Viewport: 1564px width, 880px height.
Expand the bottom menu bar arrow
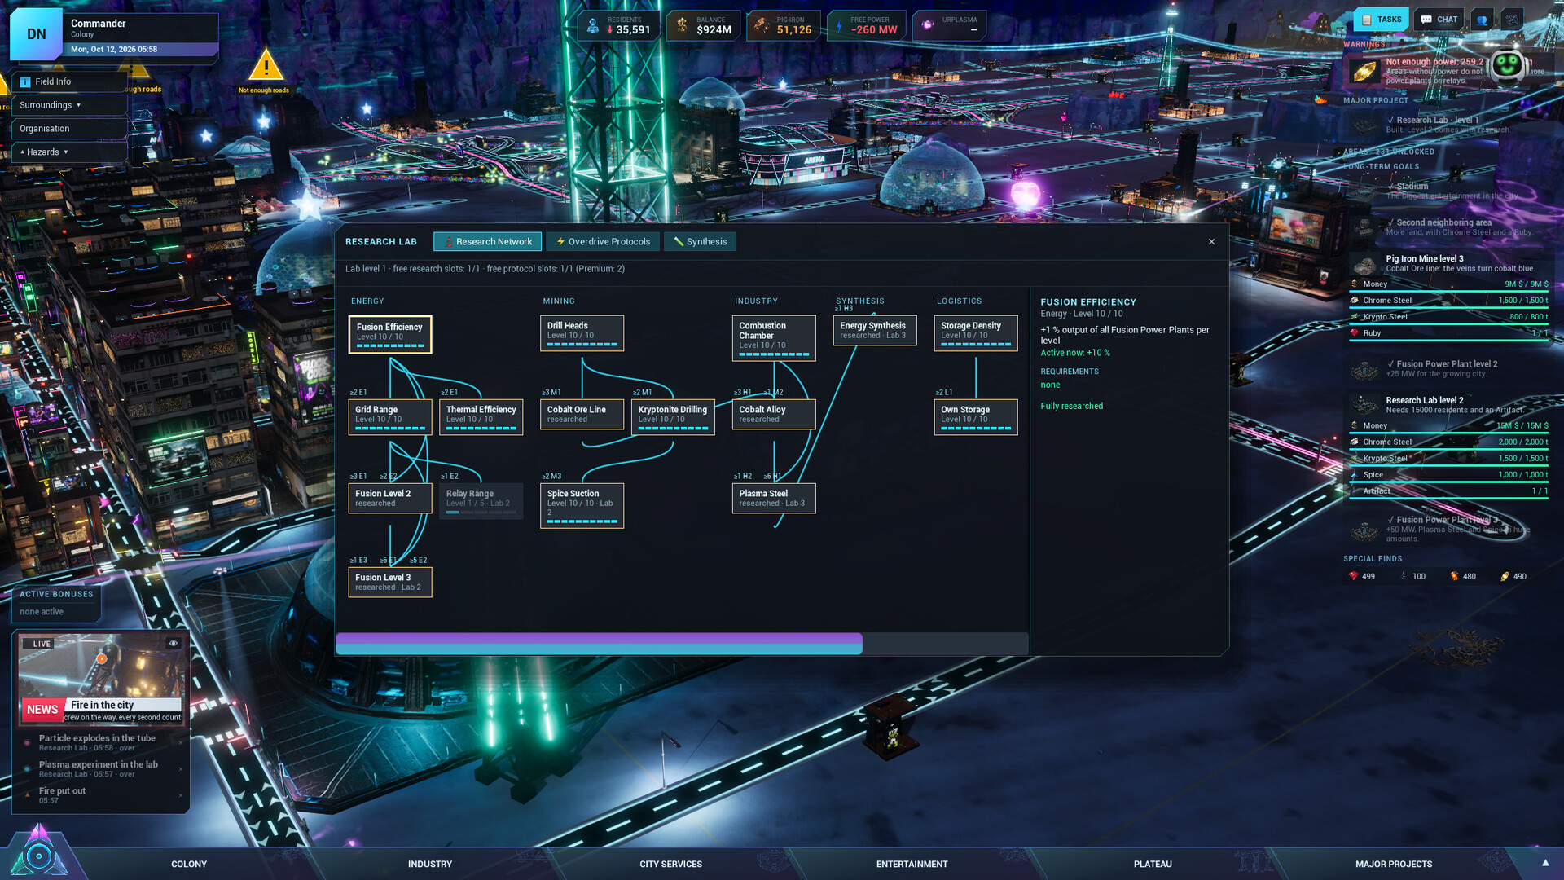click(x=1545, y=863)
